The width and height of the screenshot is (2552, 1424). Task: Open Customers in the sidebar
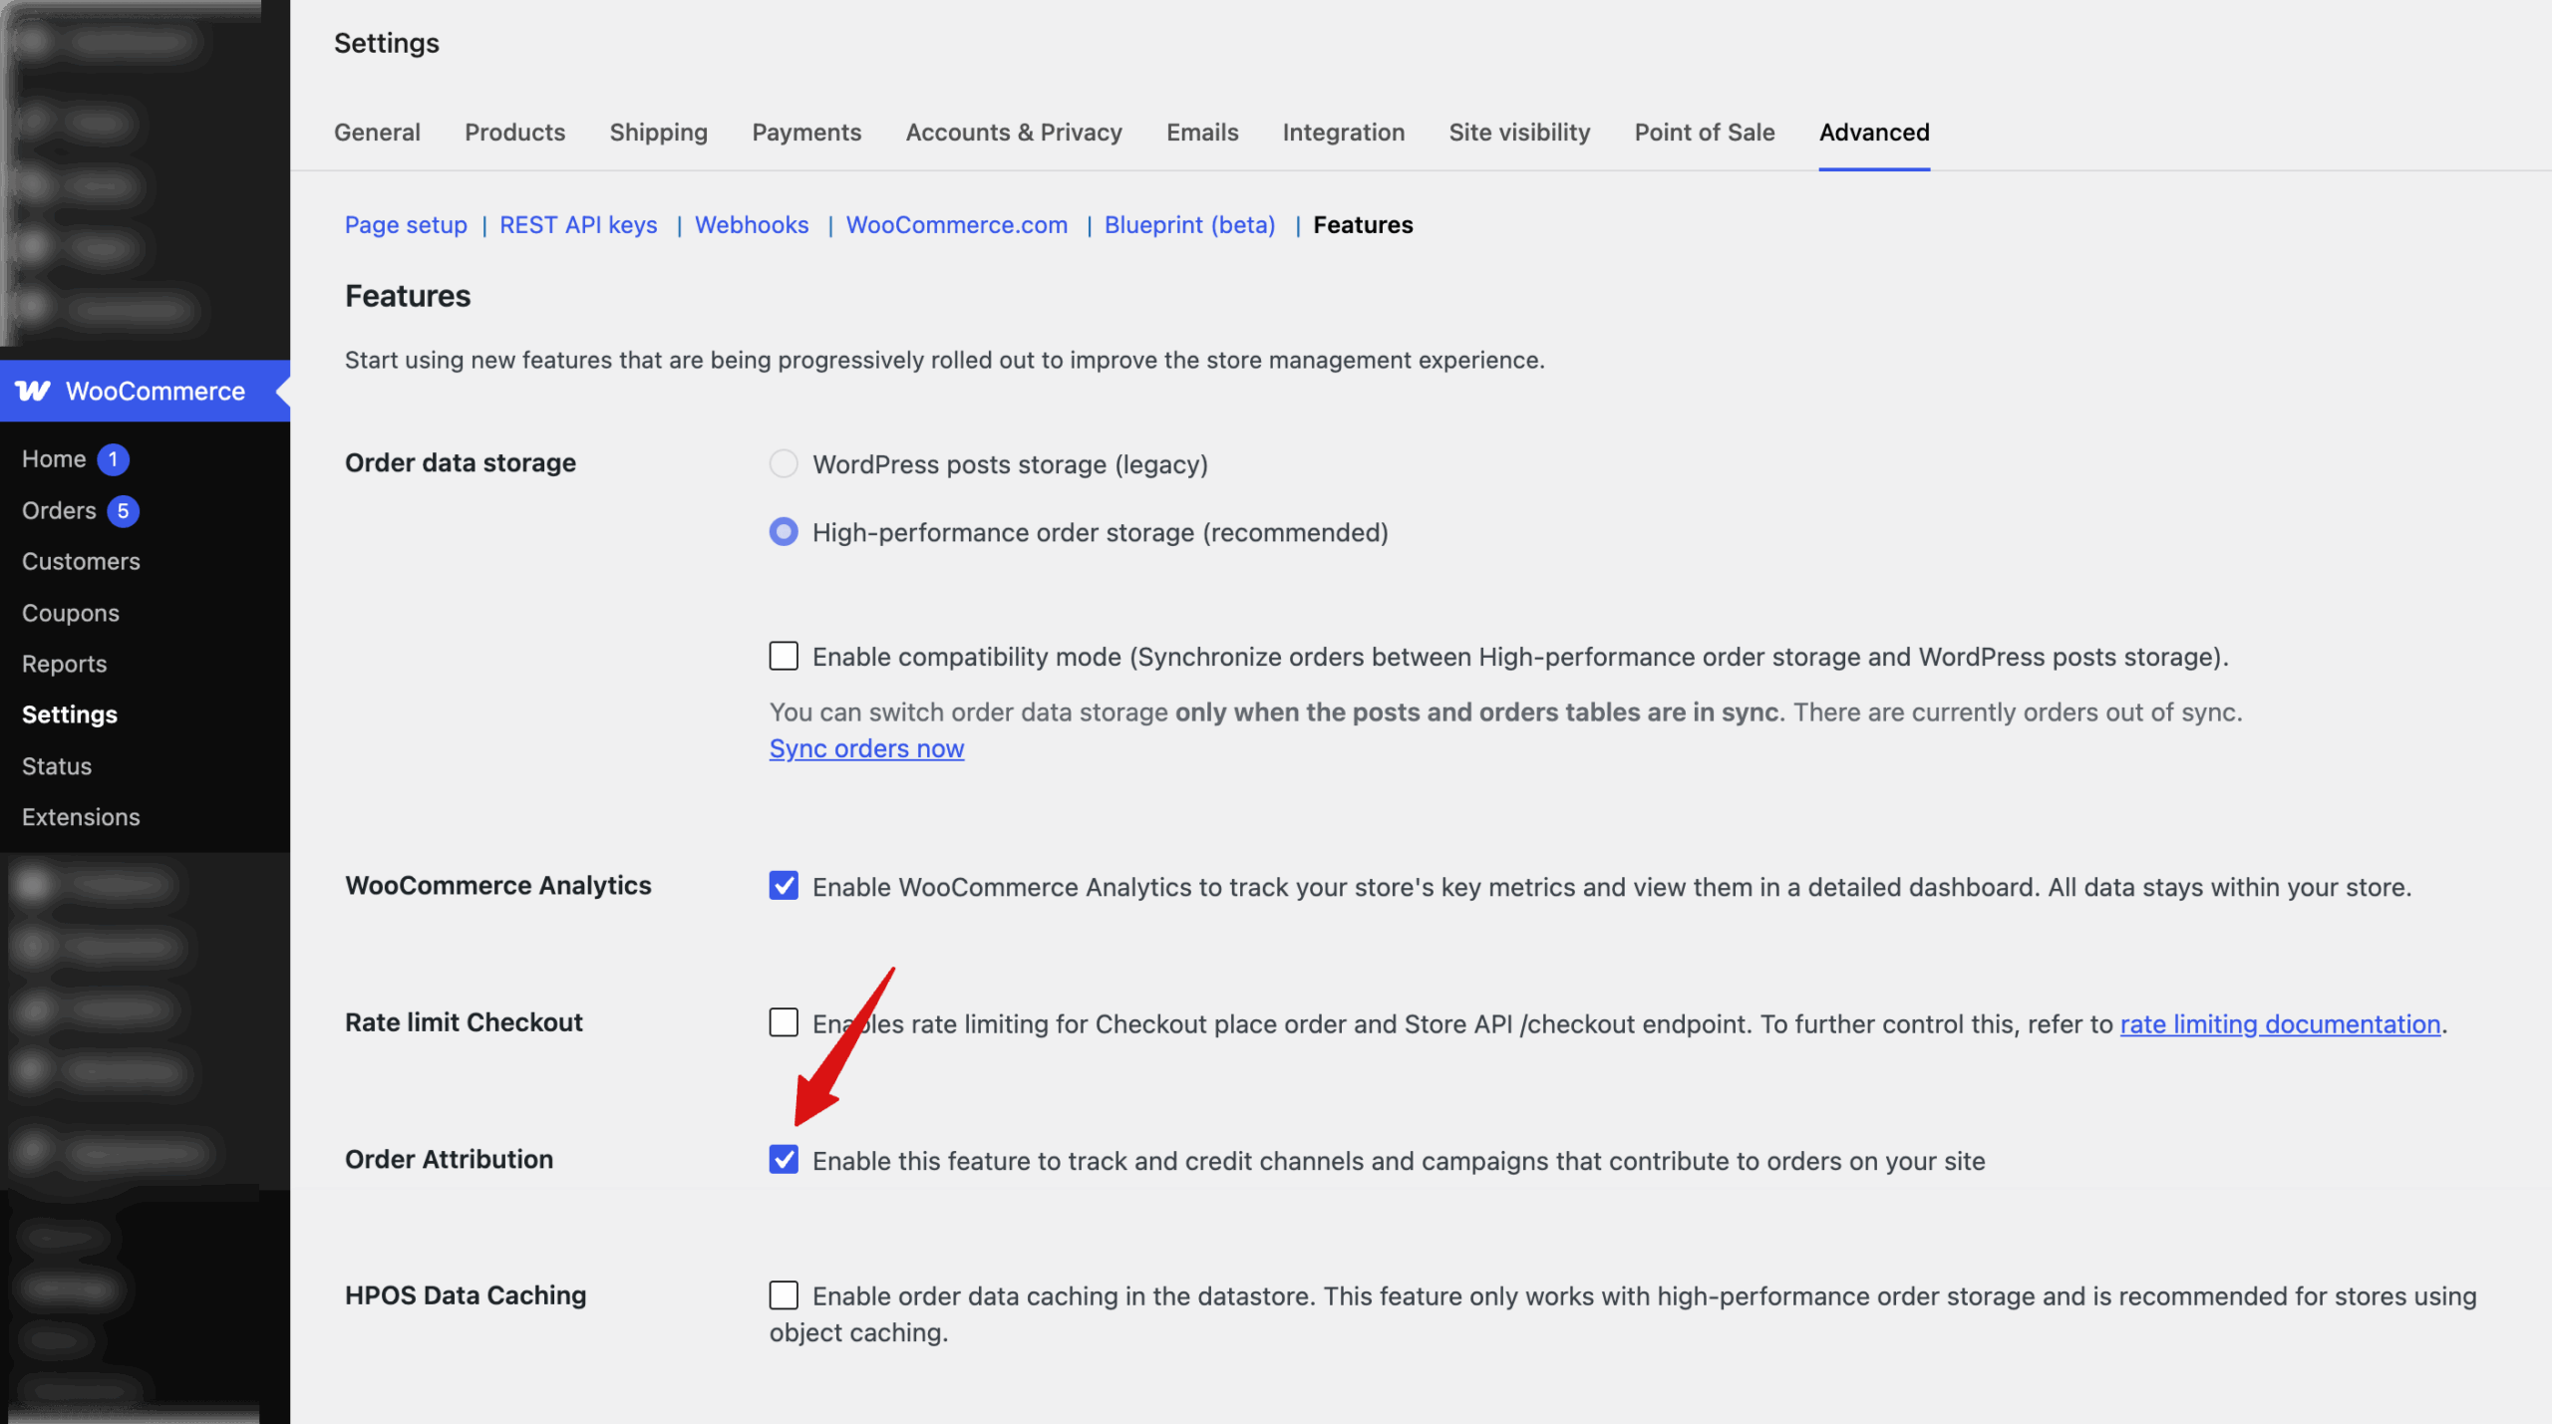[81, 561]
